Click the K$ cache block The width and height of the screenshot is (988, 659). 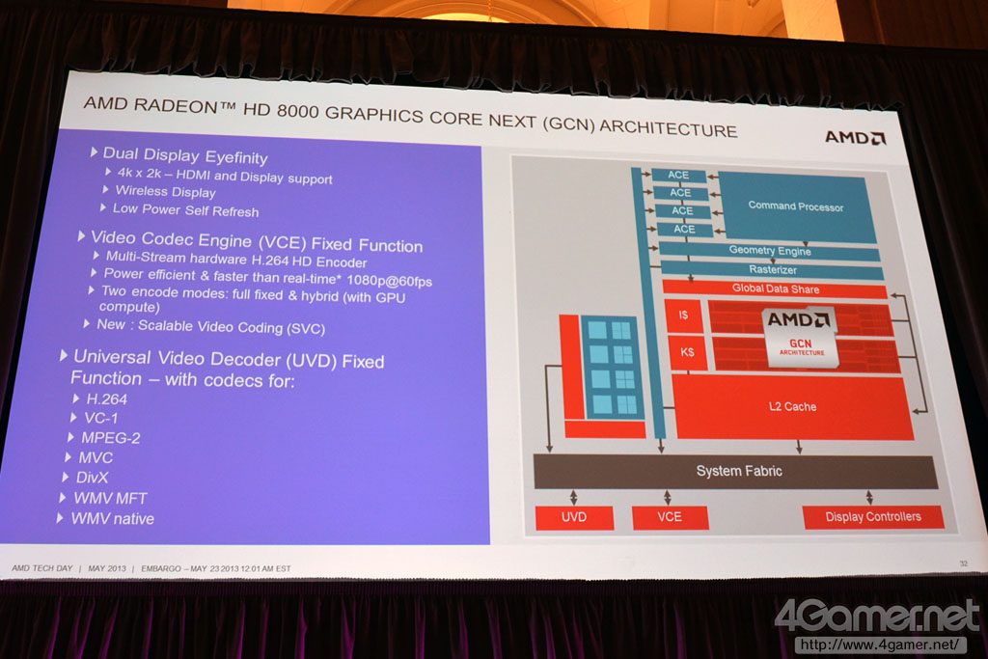(x=687, y=352)
